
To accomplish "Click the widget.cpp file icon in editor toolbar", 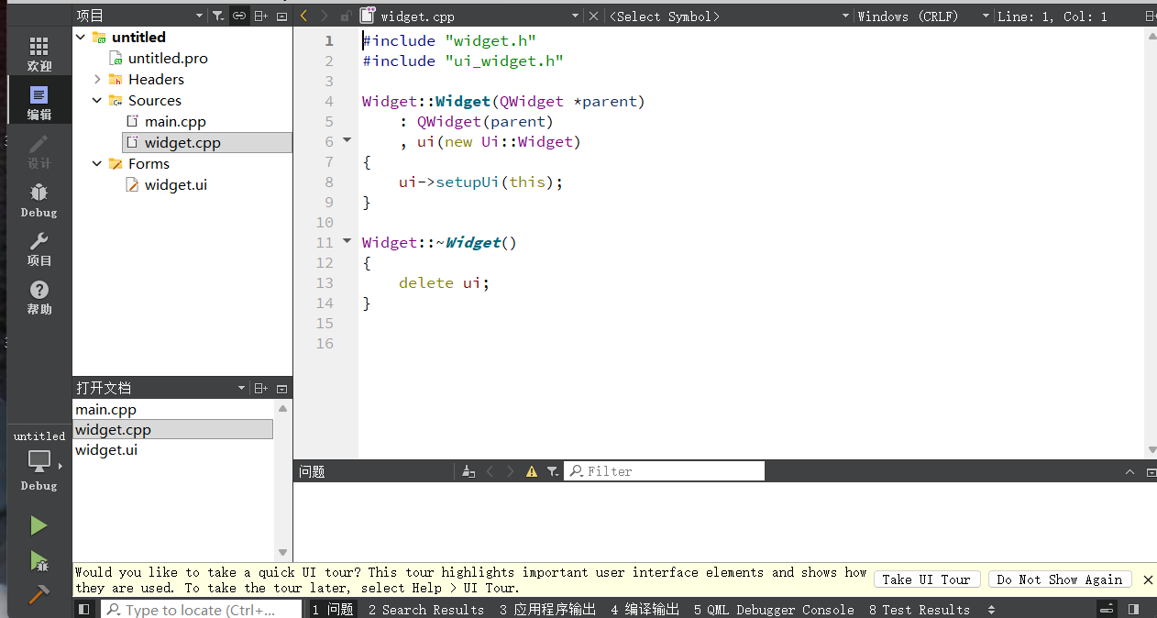I will (368, 16).
